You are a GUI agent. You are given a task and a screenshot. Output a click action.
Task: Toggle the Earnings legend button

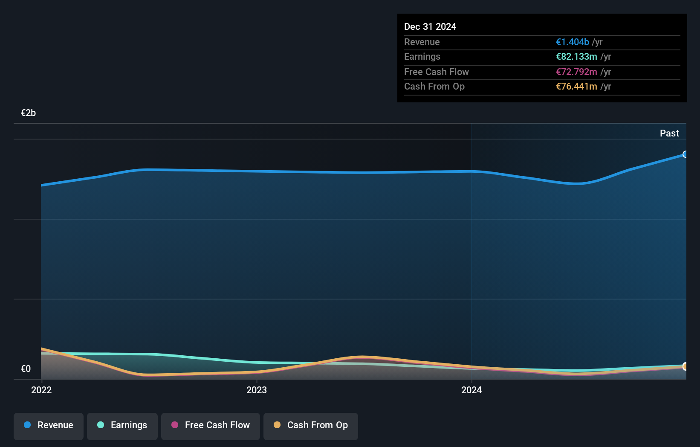122,426
